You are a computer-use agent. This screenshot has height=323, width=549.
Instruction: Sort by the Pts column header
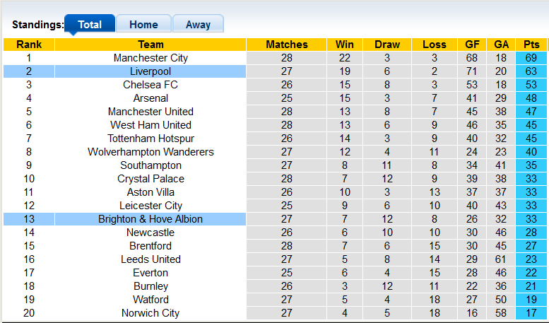531,45
